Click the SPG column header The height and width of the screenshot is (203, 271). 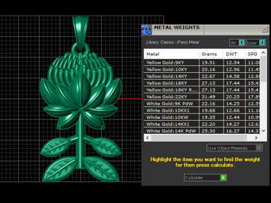point(252,54)
